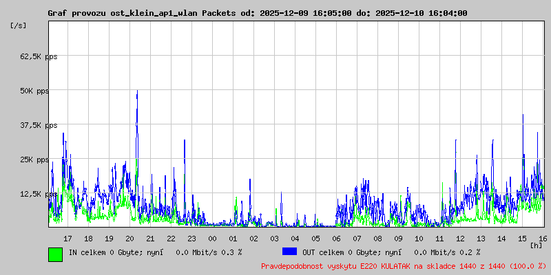Select the '25K pps' axis label
Viewport: 551px width, 275px height.
coord(34,159)
